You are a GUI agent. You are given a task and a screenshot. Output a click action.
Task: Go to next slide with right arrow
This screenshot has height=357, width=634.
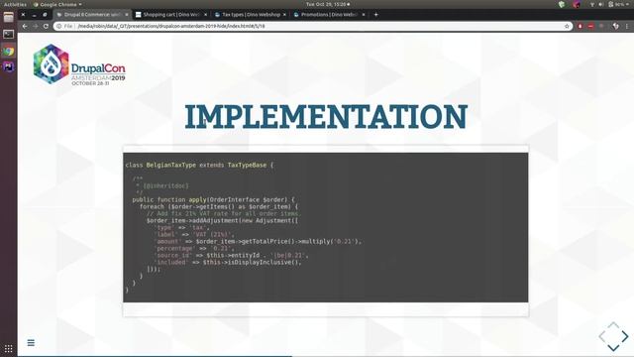pyautogui.click(x=625, y=336)
